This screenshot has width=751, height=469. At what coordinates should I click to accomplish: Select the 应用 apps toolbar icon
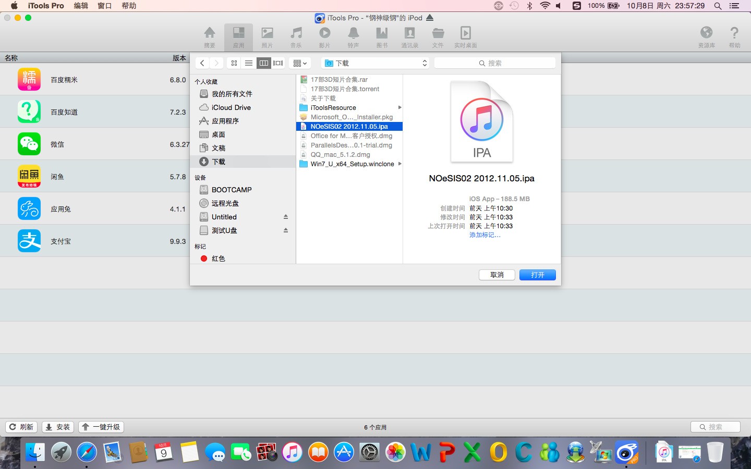click(x=238, y=37)
